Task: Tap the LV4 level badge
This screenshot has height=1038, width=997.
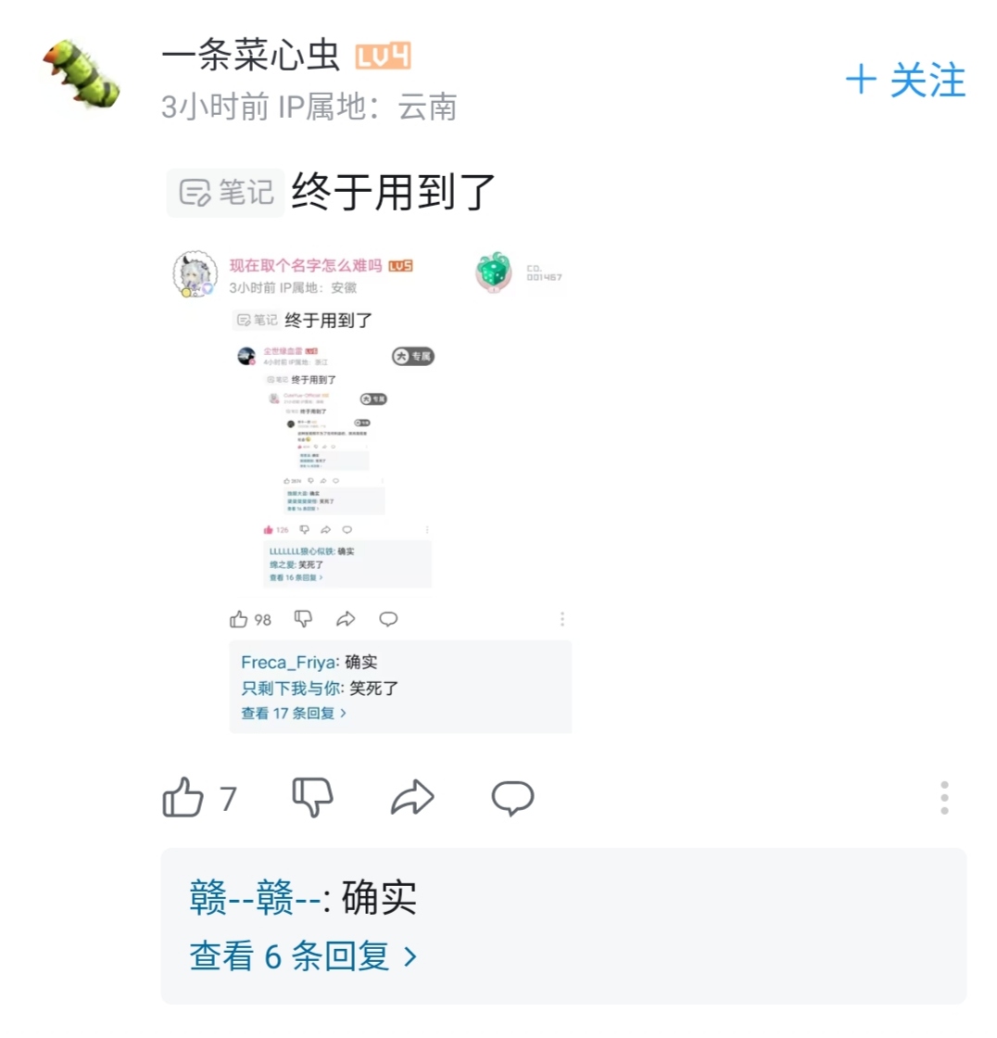Action: [384, 56]
